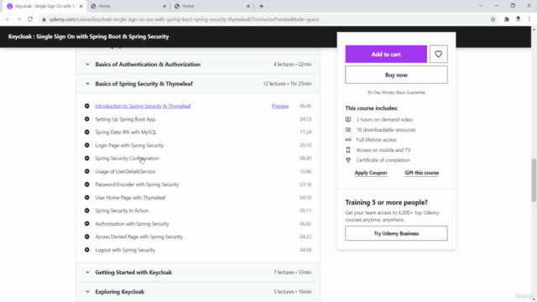Click 'User Home Page with Thymeleaf' lecture title

pyautogui.click(x=130, y=198)
